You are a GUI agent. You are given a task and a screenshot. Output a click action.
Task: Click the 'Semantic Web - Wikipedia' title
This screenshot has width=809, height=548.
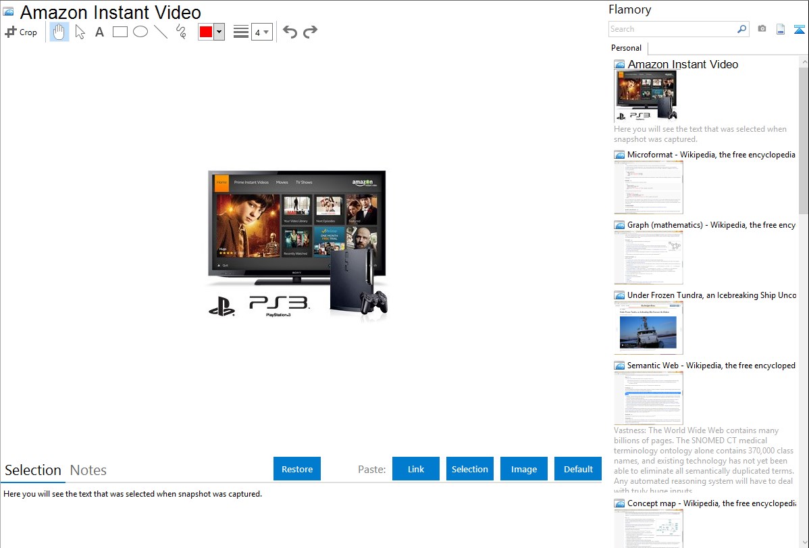point(711,365)
